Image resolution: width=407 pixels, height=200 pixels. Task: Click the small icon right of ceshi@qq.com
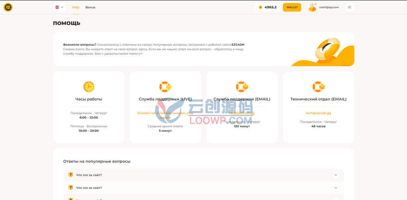click(350, 7)
